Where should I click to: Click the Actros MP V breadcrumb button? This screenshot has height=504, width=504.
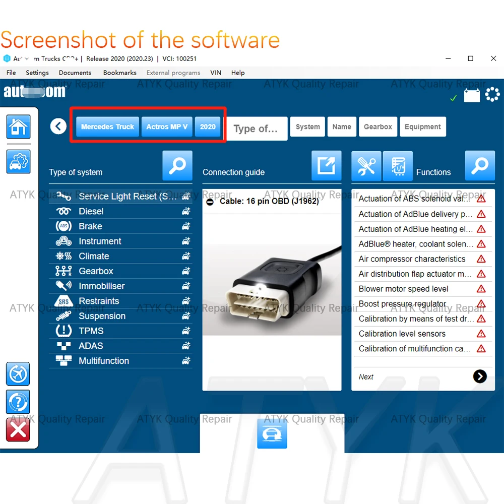point(167,127)
